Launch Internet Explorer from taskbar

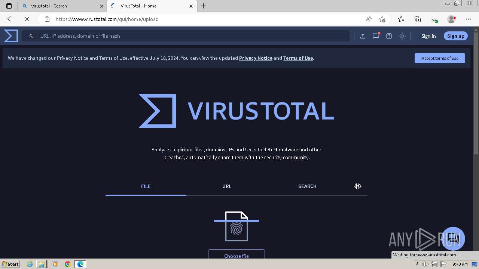30,264
